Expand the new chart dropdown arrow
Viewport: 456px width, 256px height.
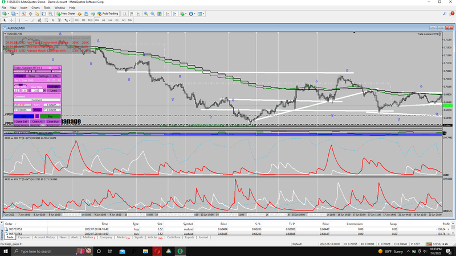pyautogui.click(x=10, y=13)
